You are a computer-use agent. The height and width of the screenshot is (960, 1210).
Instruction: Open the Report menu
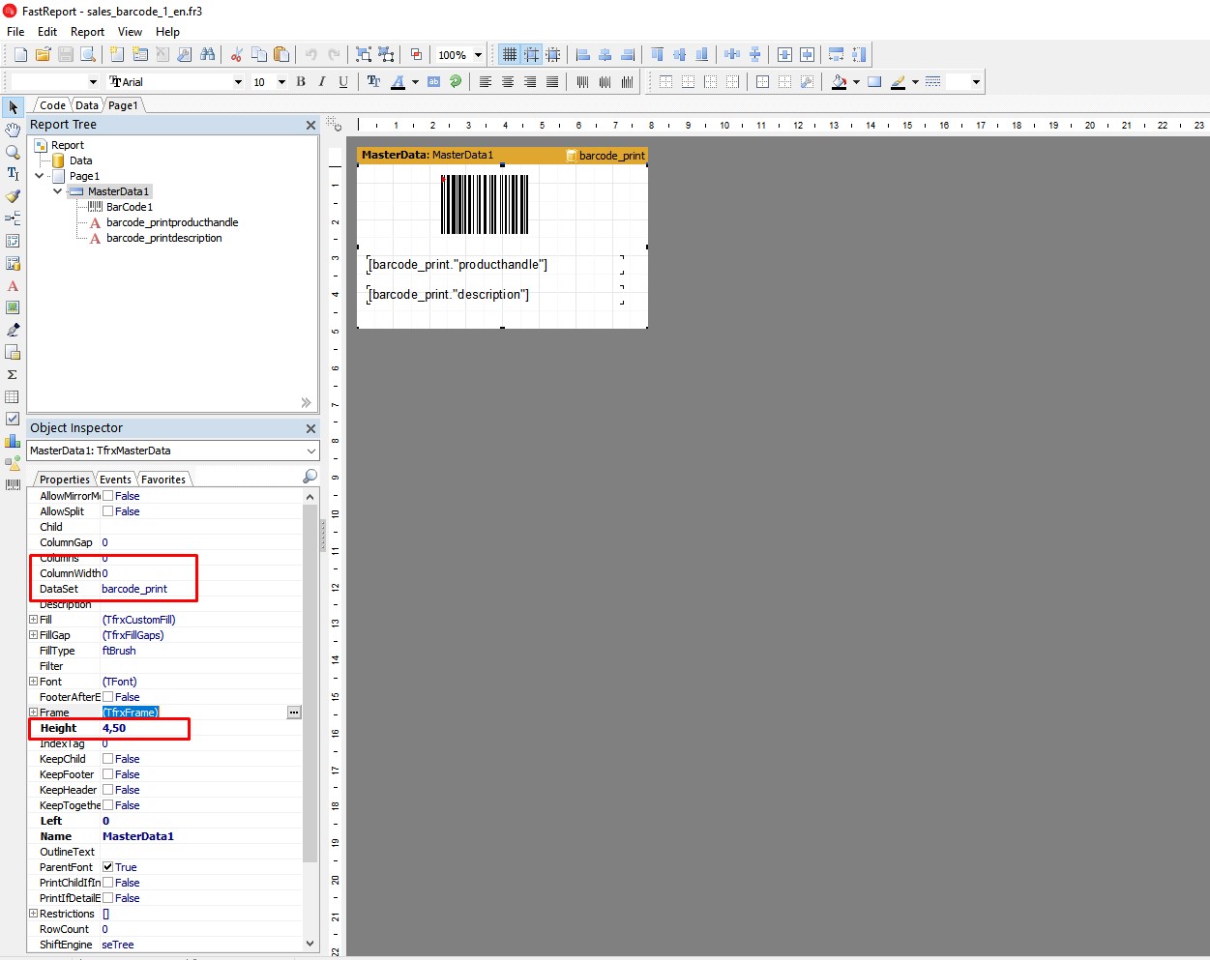87,32
